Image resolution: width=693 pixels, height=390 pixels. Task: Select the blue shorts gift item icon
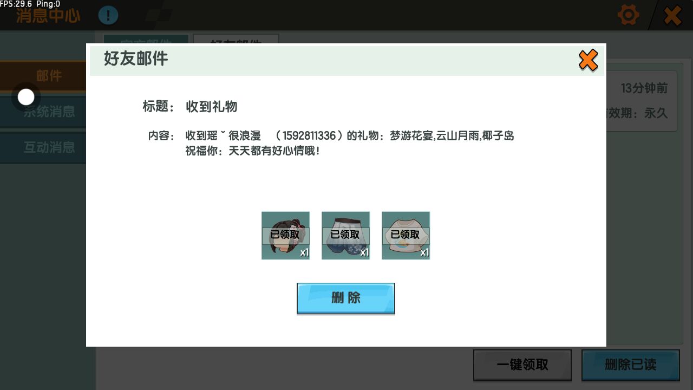(345, 235)
